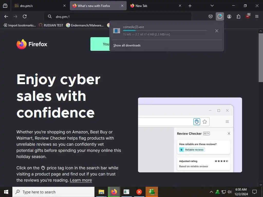Viewport: 263px width, 197px height.
Task: Open the Windows Start menu
Action: (6, 192)
